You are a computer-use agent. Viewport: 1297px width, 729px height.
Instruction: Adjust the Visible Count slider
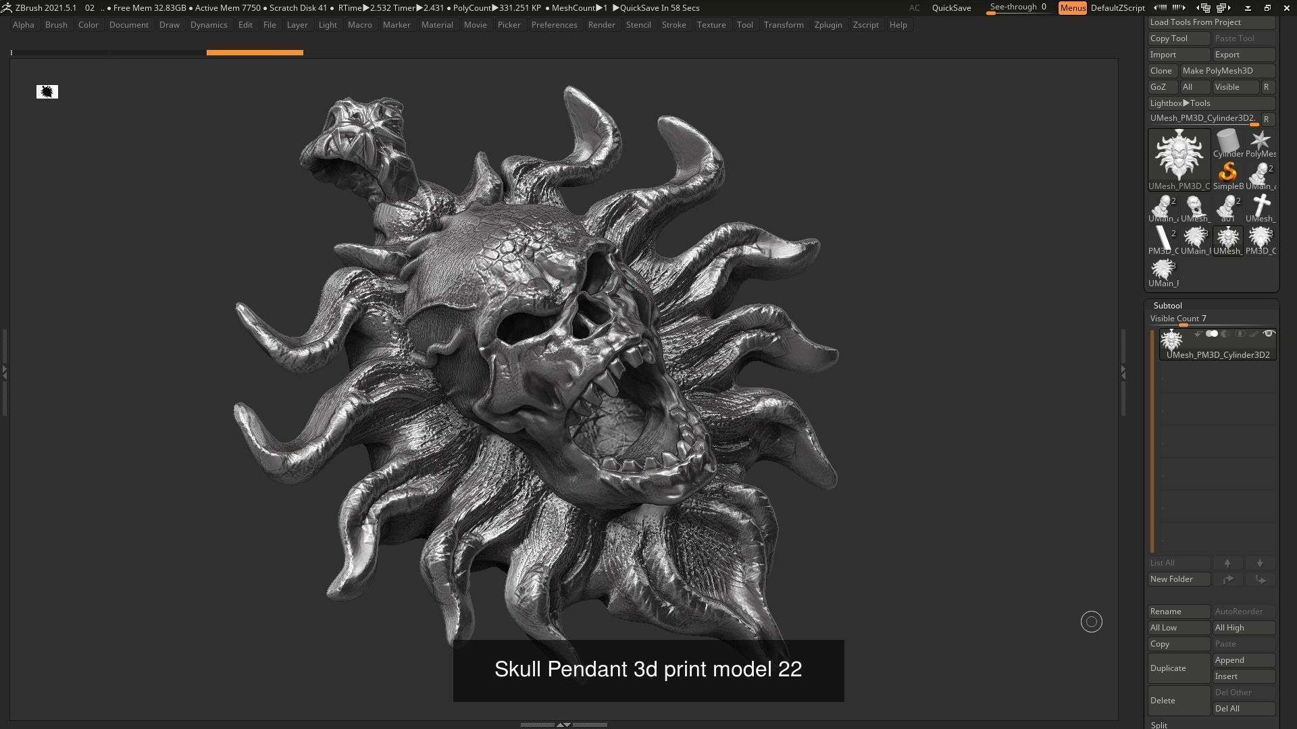tap(1211, 319)
